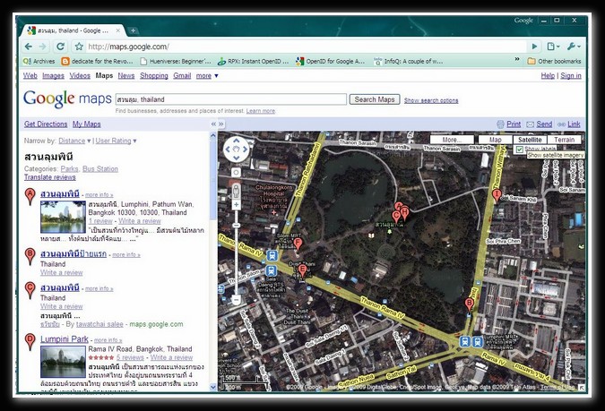Click the Sign in link
The height and width of the screenshot is (411, 605).
click(x=571, y=76)
